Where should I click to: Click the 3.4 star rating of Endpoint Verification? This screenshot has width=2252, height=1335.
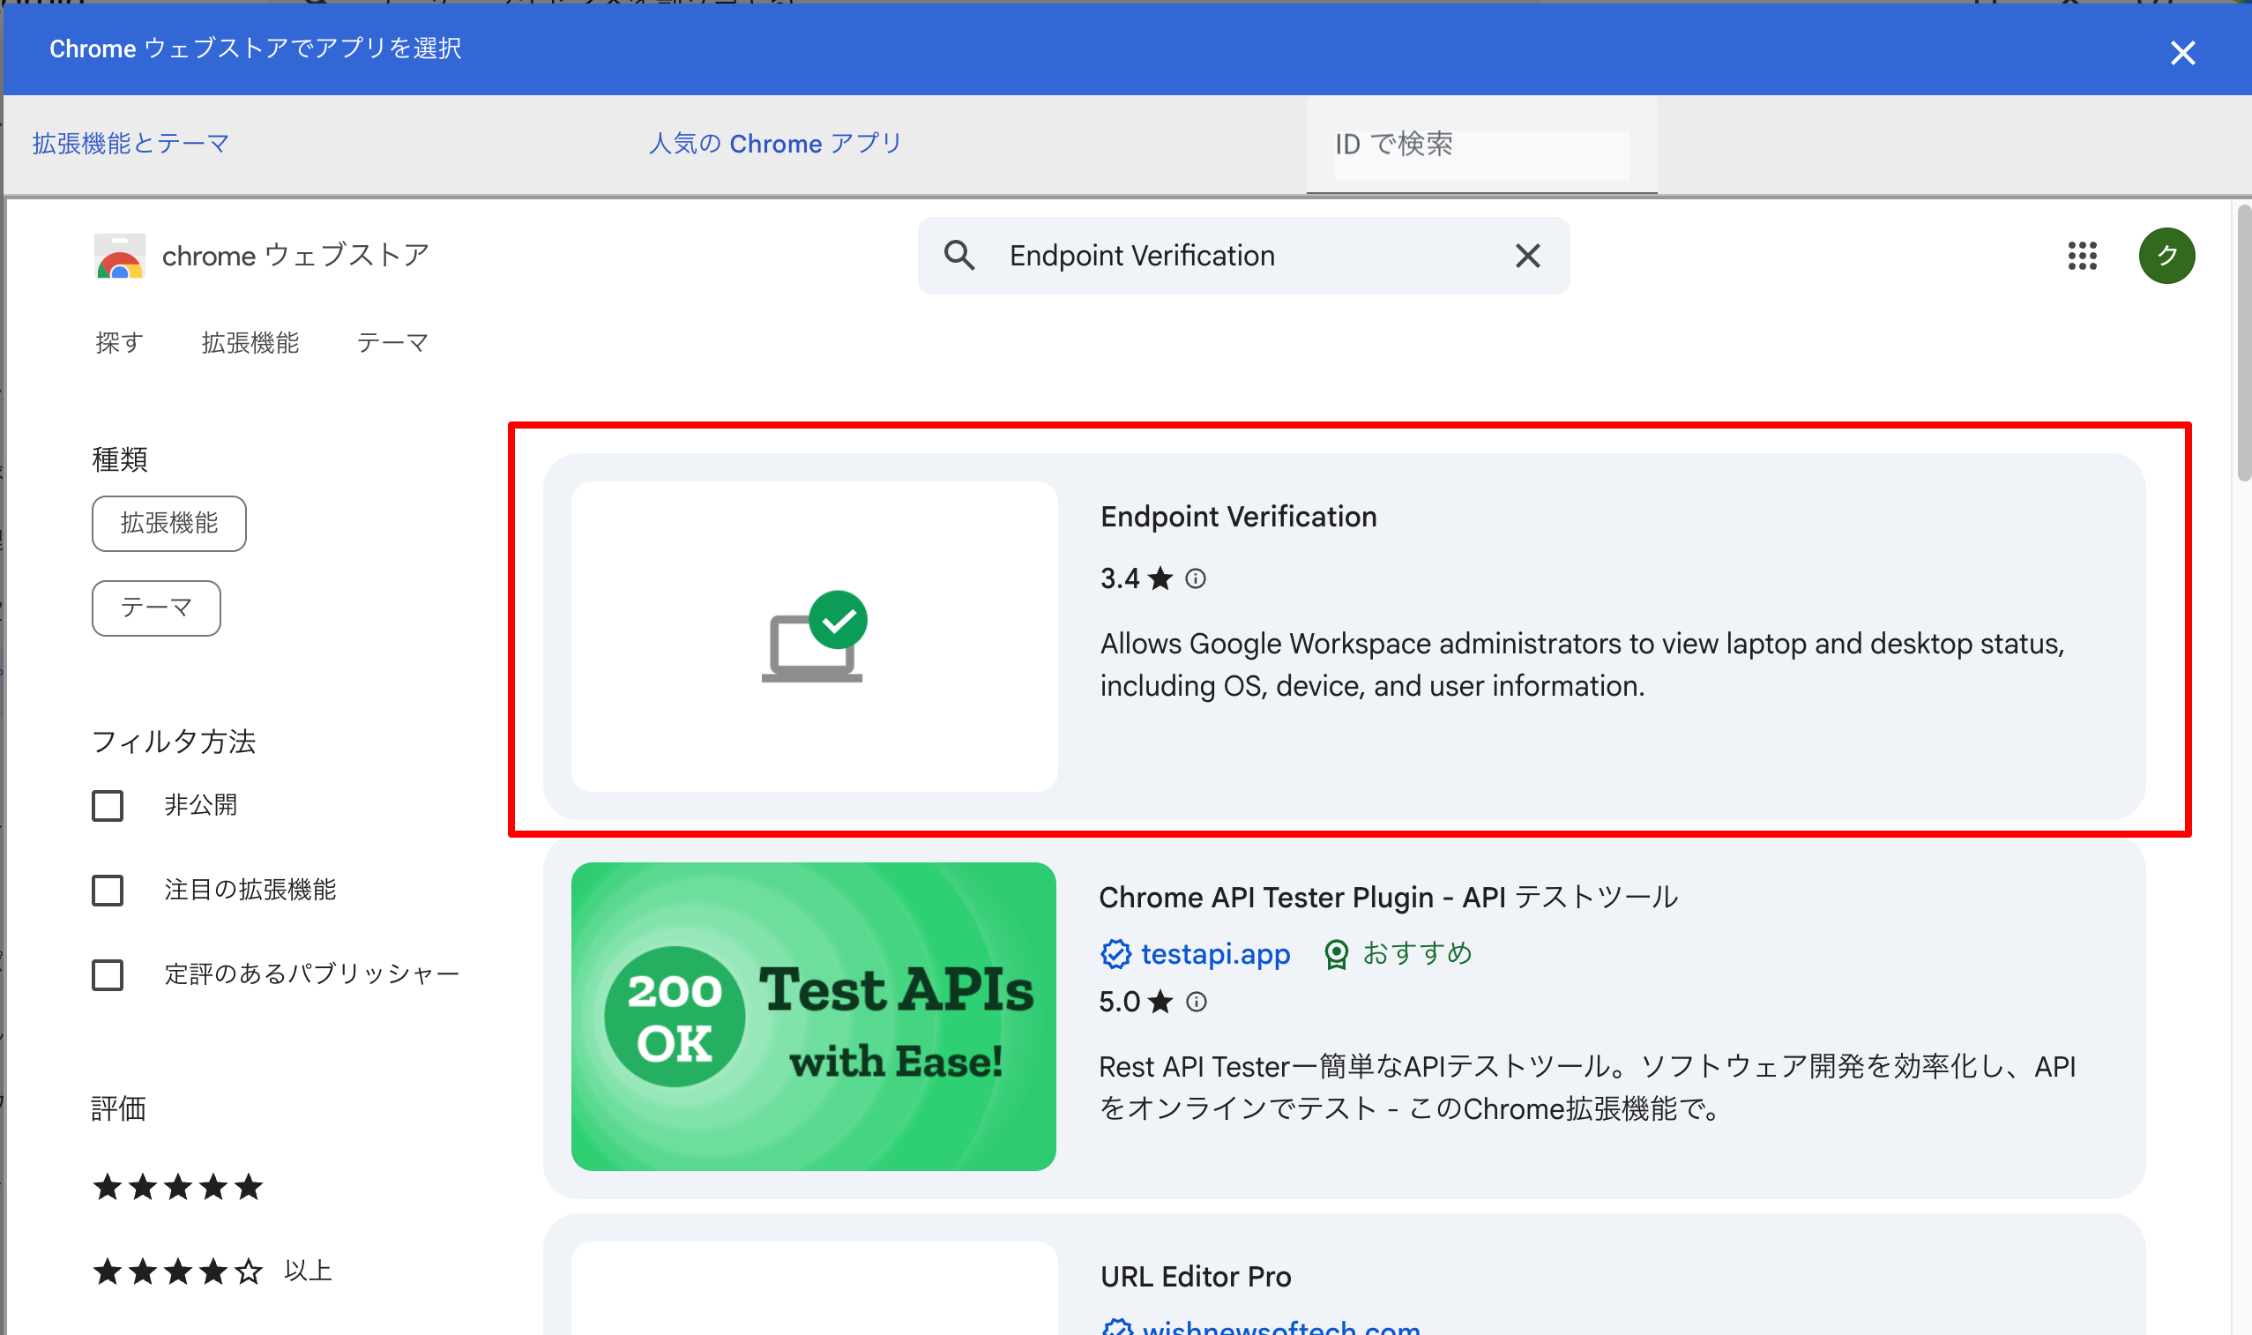tap(1137, 578)
